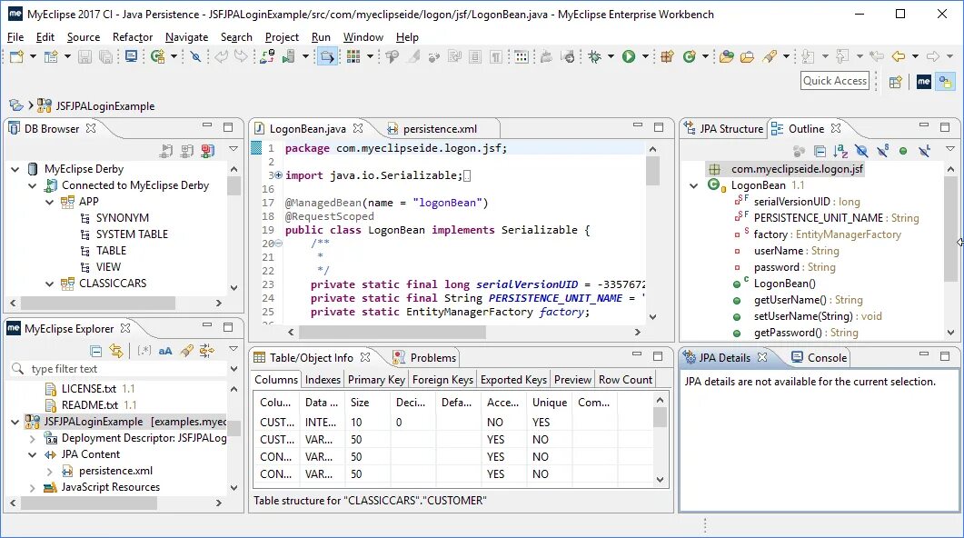Collapse the JPA Content node
The height and width of the screenshot is (538, 964).
point(32,455)
